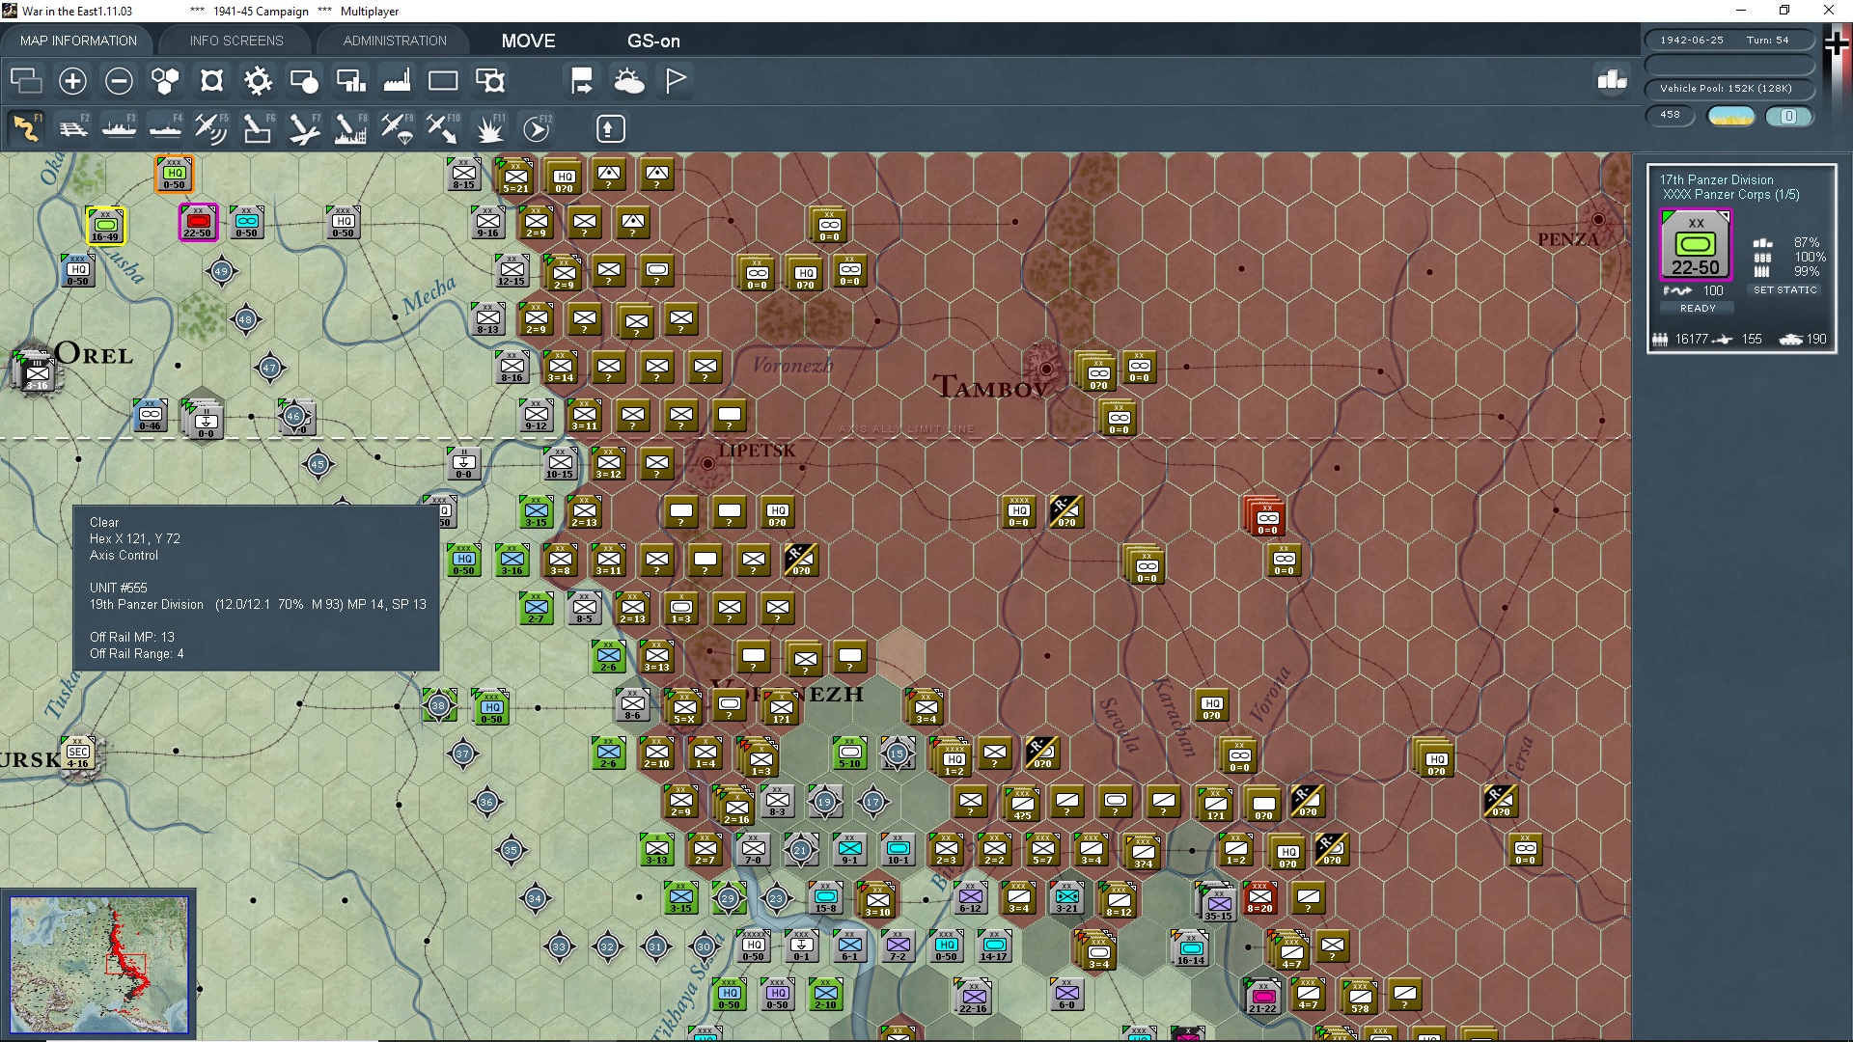Open the MAP INFORMATION tab
Viewport: 1853px width, 1042px height.
click(78, 41)
